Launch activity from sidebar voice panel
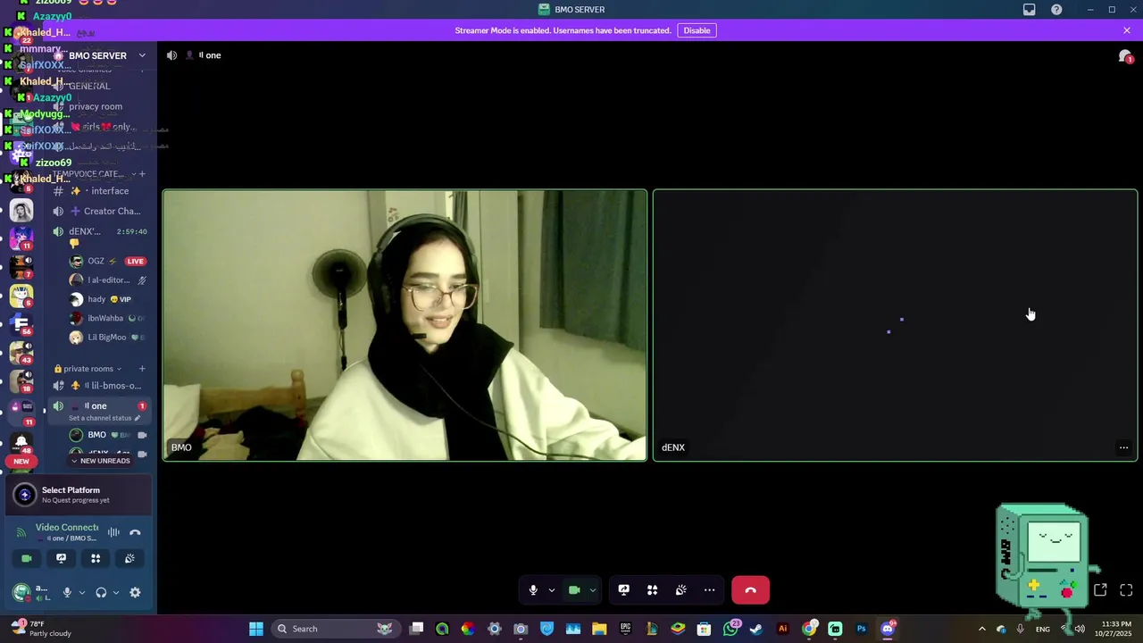The height and width of the screenshot is (643, 1143). coord(96,558)
